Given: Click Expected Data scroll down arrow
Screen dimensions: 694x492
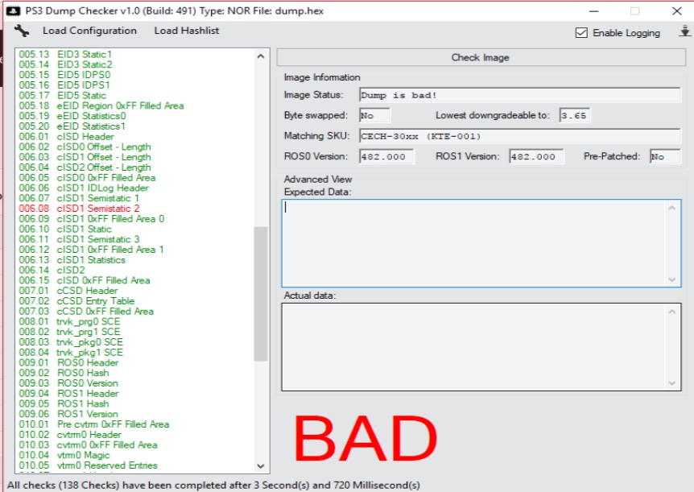Looking at the screenshot, I should tap(672, 279).
